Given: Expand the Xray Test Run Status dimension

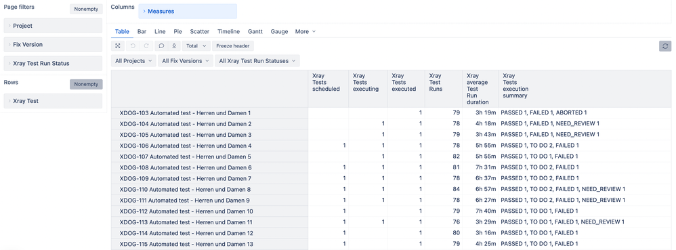Looking at the screenshot, I should (x=53, y=64).
